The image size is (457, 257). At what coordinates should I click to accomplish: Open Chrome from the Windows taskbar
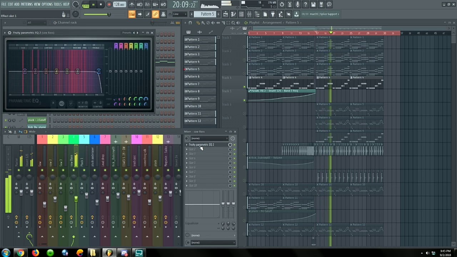(21, 253)
